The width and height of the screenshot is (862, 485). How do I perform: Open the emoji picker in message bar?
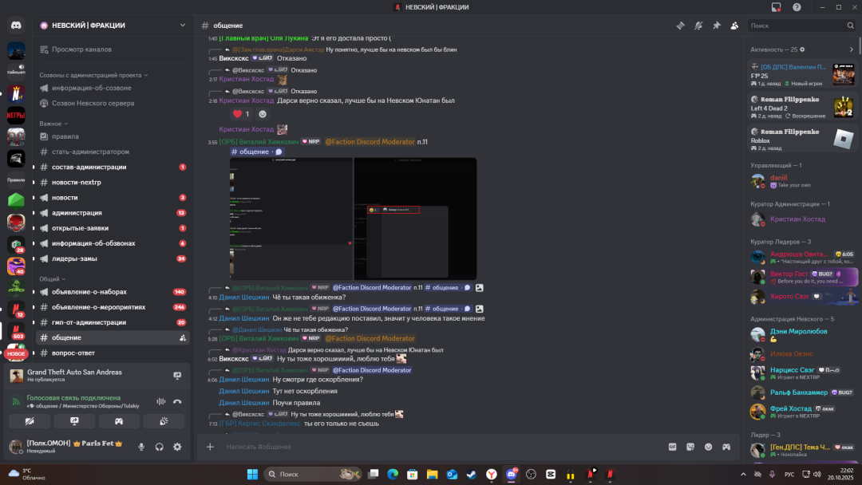(708, 447)
